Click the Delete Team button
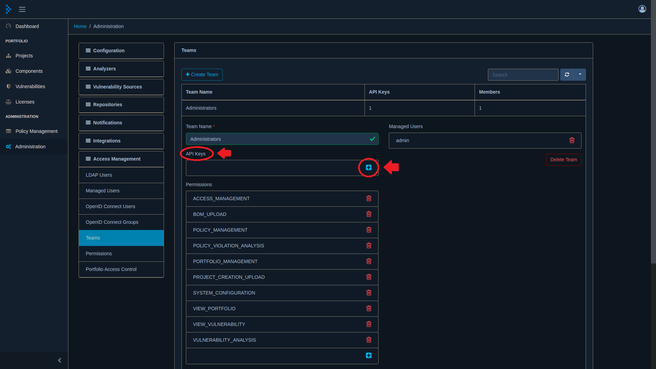Image resolution: width=656 pixels, height=369 pixels. point(563,160)
